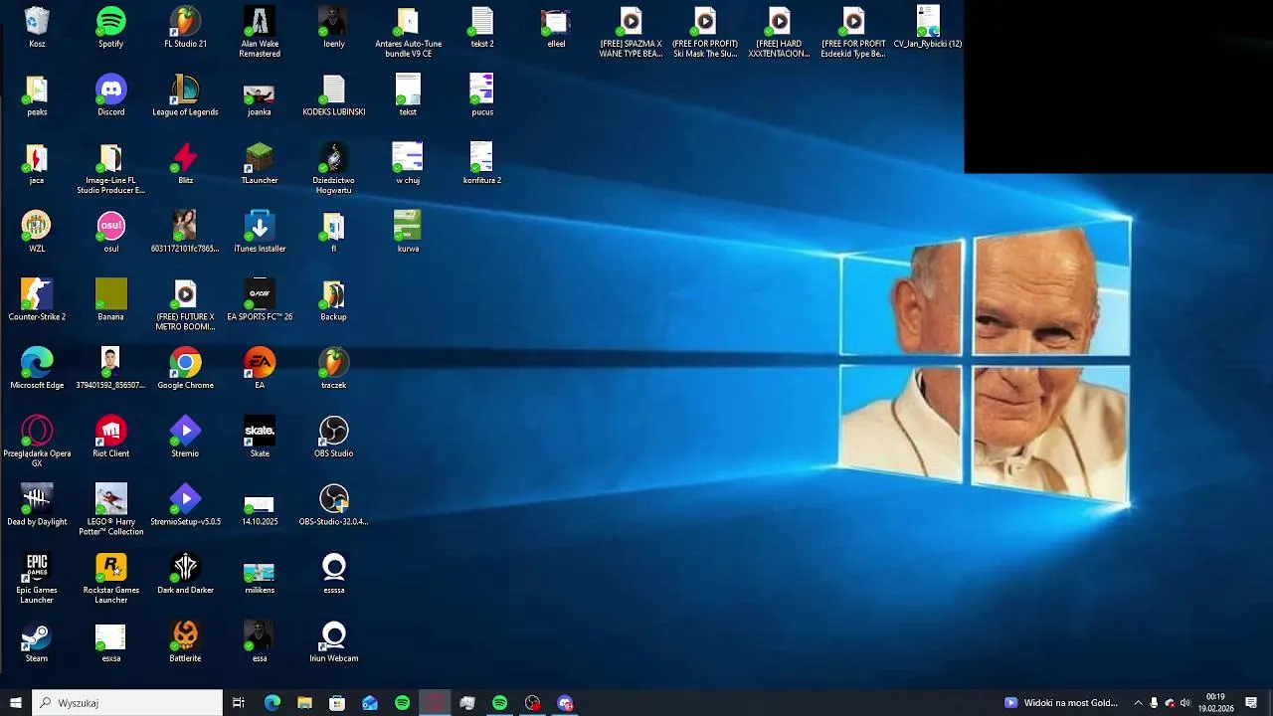Select the League of Legends shortcut
This screenshot has height=716, width=1273.
click(x=185, y=95)
